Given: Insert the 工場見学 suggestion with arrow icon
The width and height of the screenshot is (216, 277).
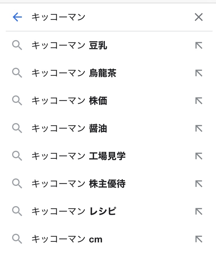Looking at the screenshot, I should 199,156.
